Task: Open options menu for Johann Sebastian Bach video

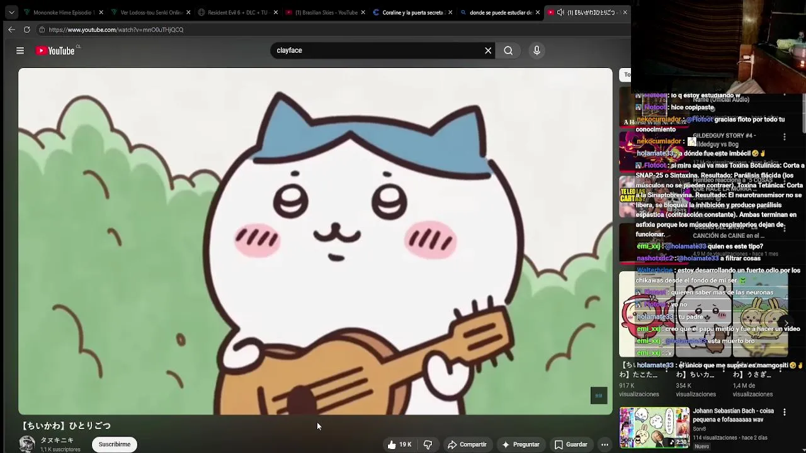Action: tap(785, 412)
